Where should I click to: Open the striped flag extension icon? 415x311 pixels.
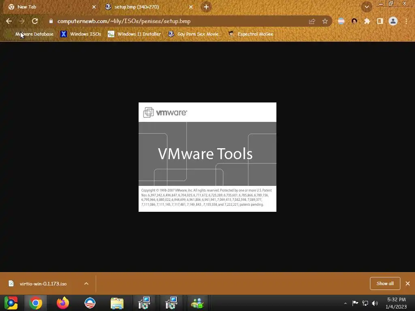341,21
